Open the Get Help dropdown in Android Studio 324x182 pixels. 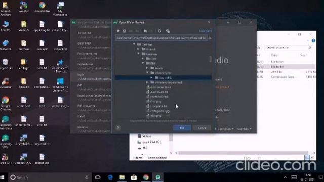[x=244, y=129]
